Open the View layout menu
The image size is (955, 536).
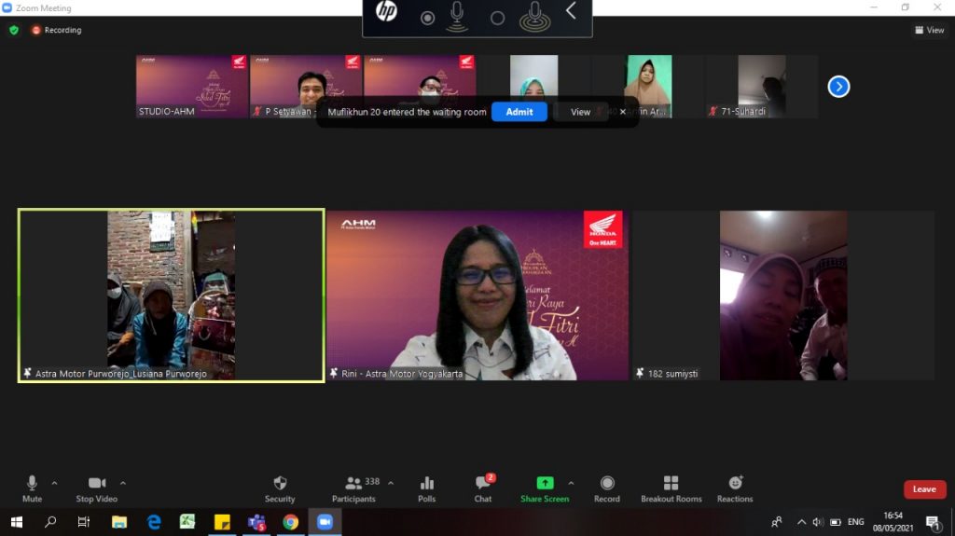(930, 30)
